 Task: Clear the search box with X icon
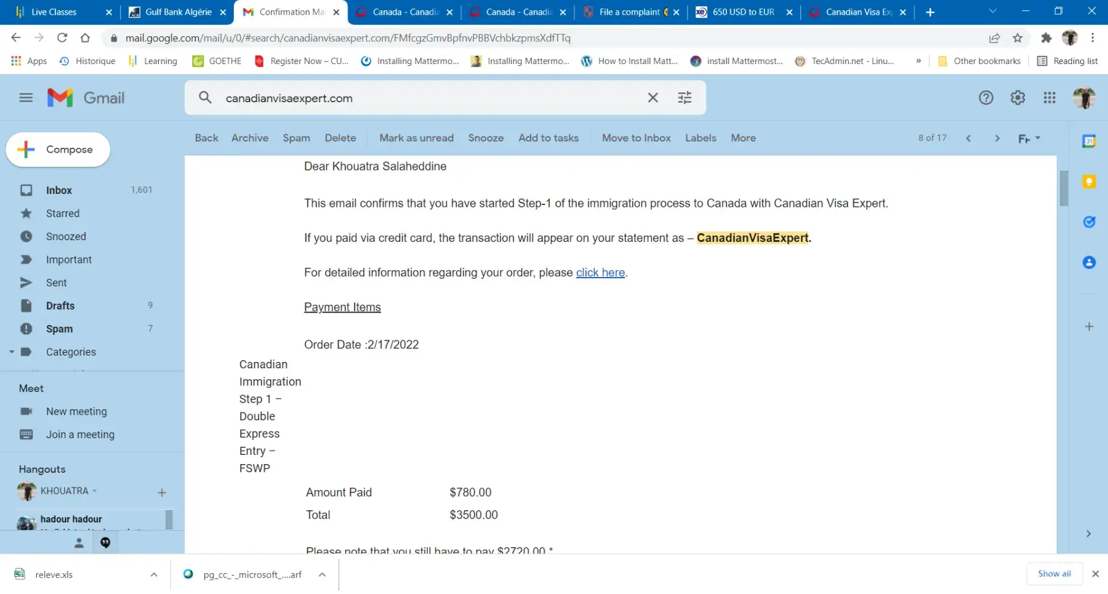point(652,98)
